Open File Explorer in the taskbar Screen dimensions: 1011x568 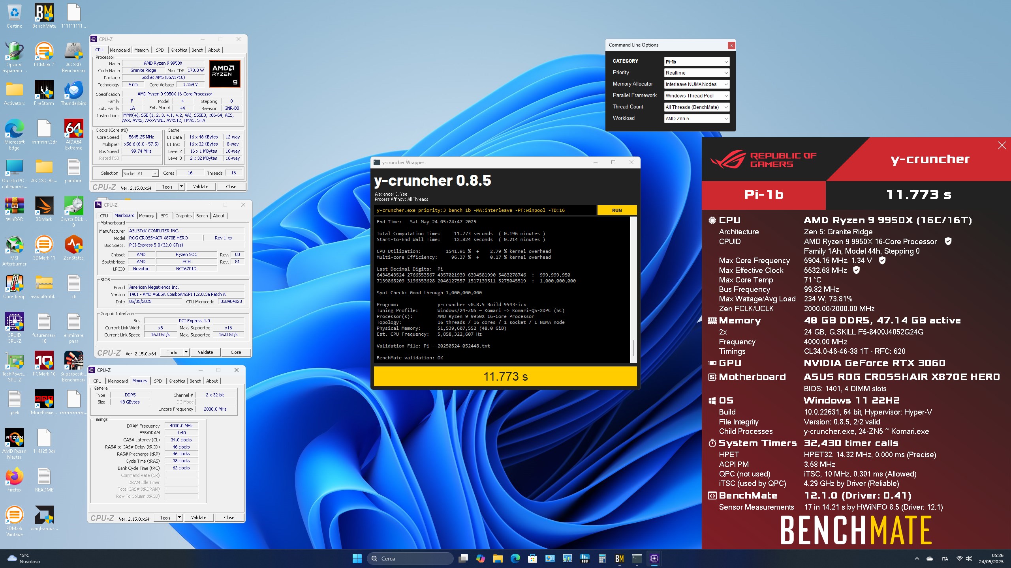(x=498, y=559)
